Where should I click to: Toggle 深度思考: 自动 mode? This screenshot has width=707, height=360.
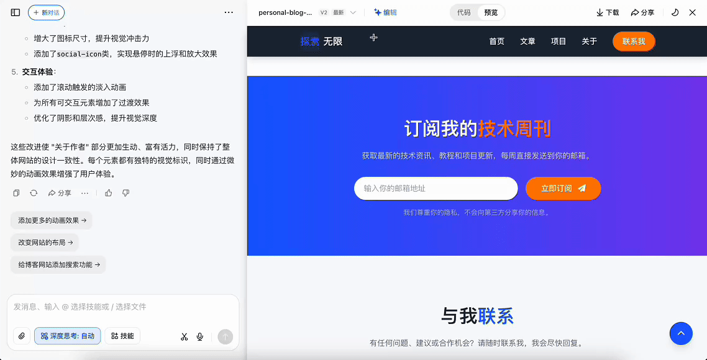pos(68,336)
